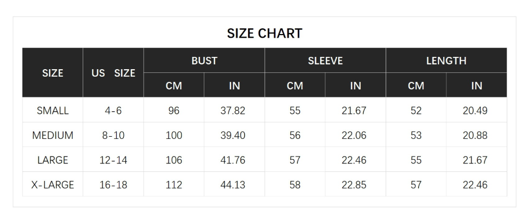
Task: Click the LARGE size row label
Action: [52, 160]
